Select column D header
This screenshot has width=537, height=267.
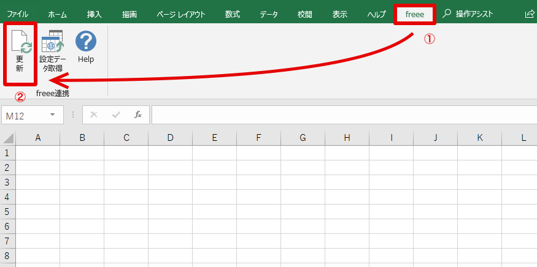coord(170,138)
